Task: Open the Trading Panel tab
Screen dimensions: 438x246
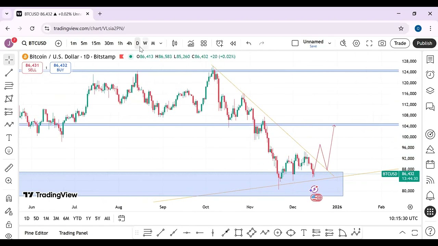Action: [73, 233]
